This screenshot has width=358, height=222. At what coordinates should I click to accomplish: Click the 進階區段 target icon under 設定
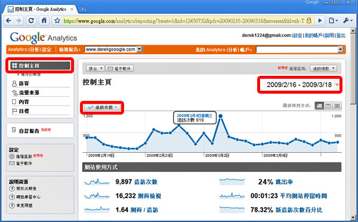[x=12, y=156]
